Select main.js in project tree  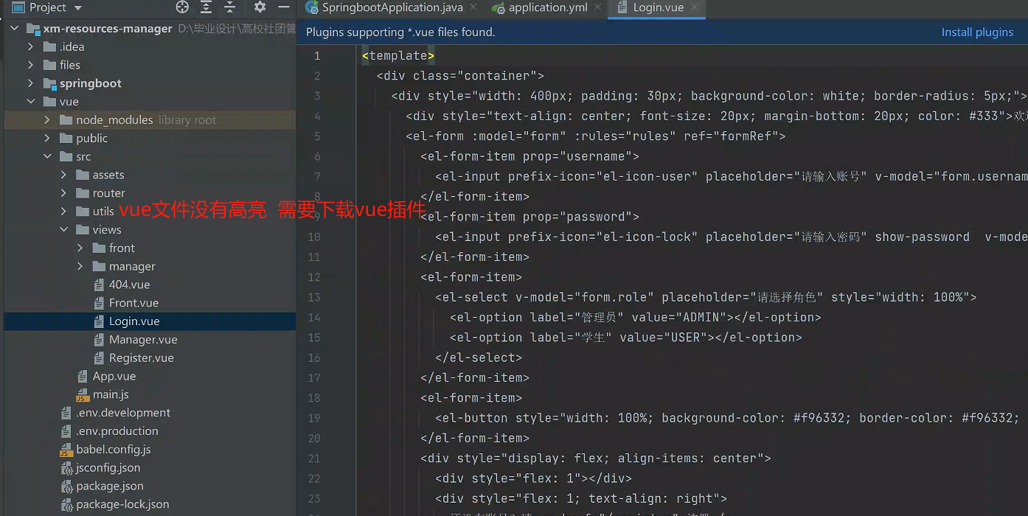[x=111, y=394]
